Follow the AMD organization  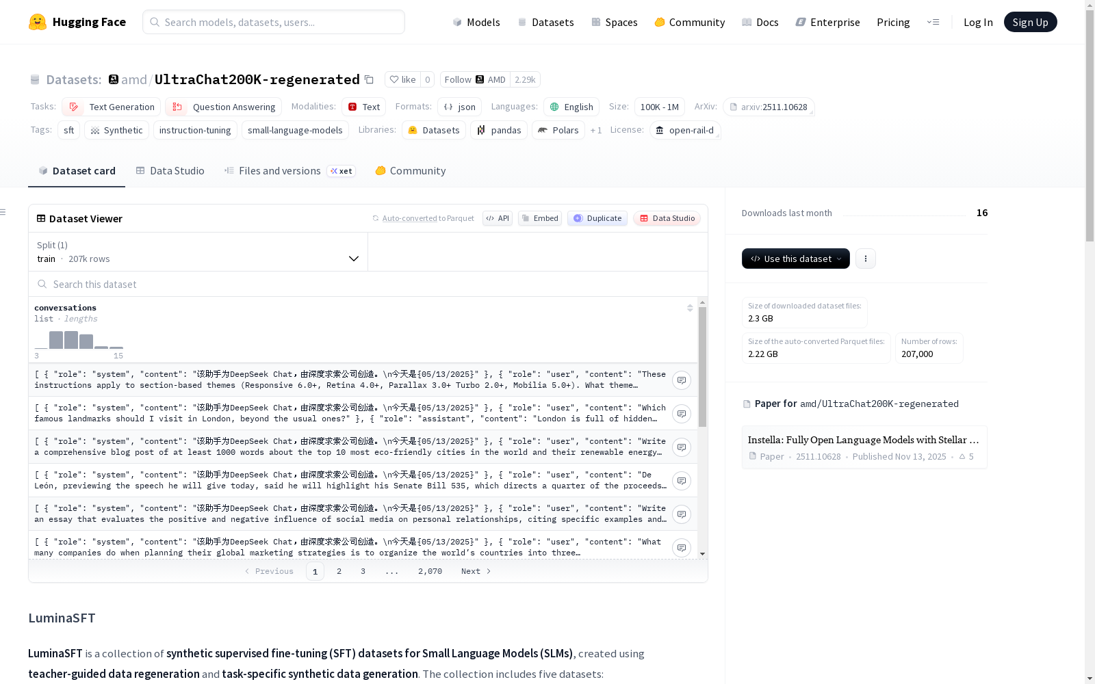[475, 79]
